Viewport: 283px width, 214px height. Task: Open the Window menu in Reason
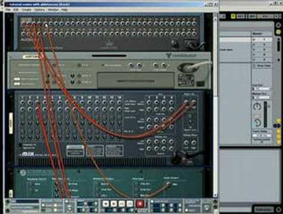(53, 10)
